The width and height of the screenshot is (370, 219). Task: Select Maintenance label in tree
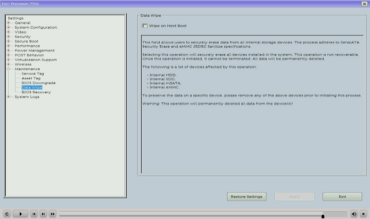click(27, 69)
